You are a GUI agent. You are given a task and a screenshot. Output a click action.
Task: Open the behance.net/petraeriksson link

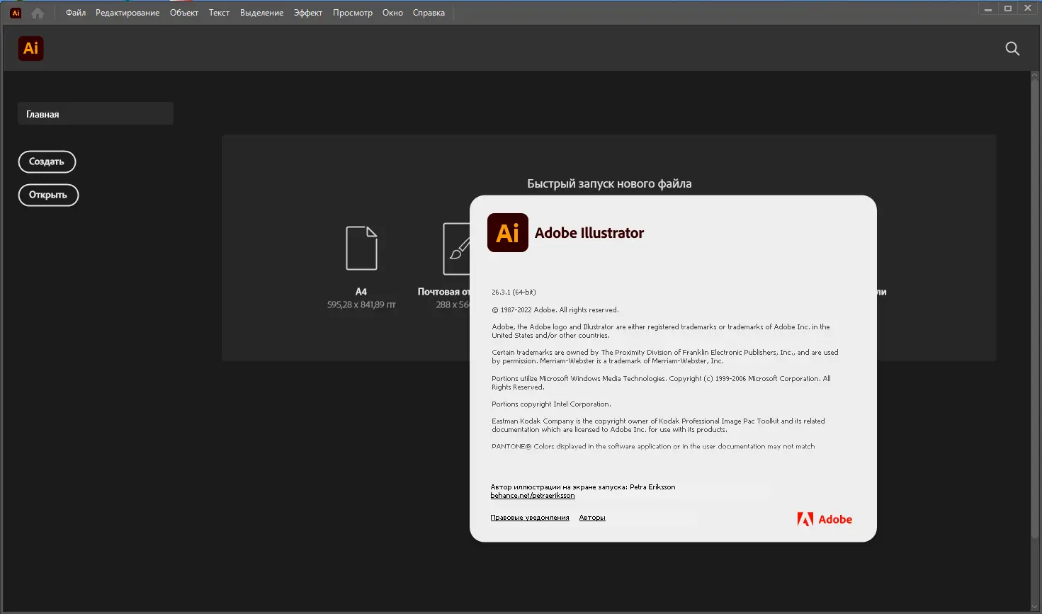tap(533, 495)
